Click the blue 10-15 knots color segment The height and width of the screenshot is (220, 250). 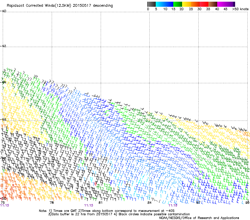point(169,4)
